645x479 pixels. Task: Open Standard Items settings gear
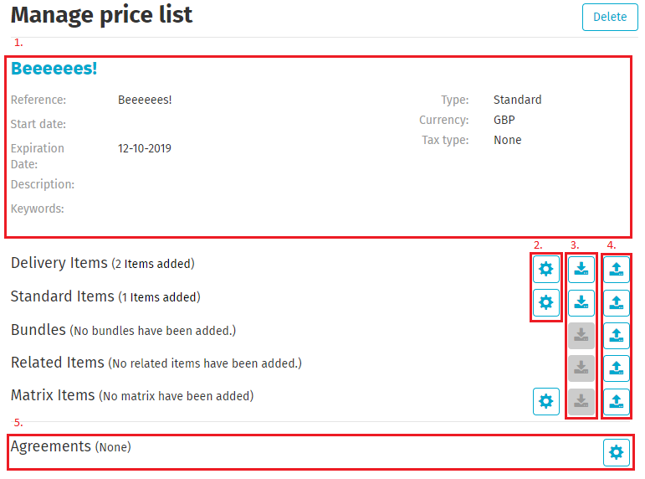pos(546,301)
